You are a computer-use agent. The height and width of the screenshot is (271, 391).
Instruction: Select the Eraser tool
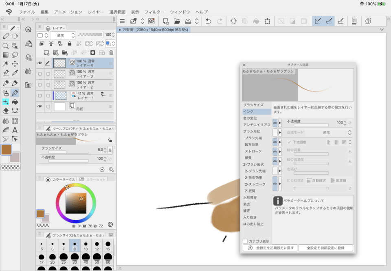click(5, 111)
